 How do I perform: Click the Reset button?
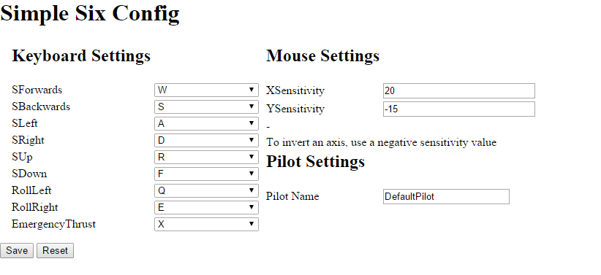[x=55, y=250]
